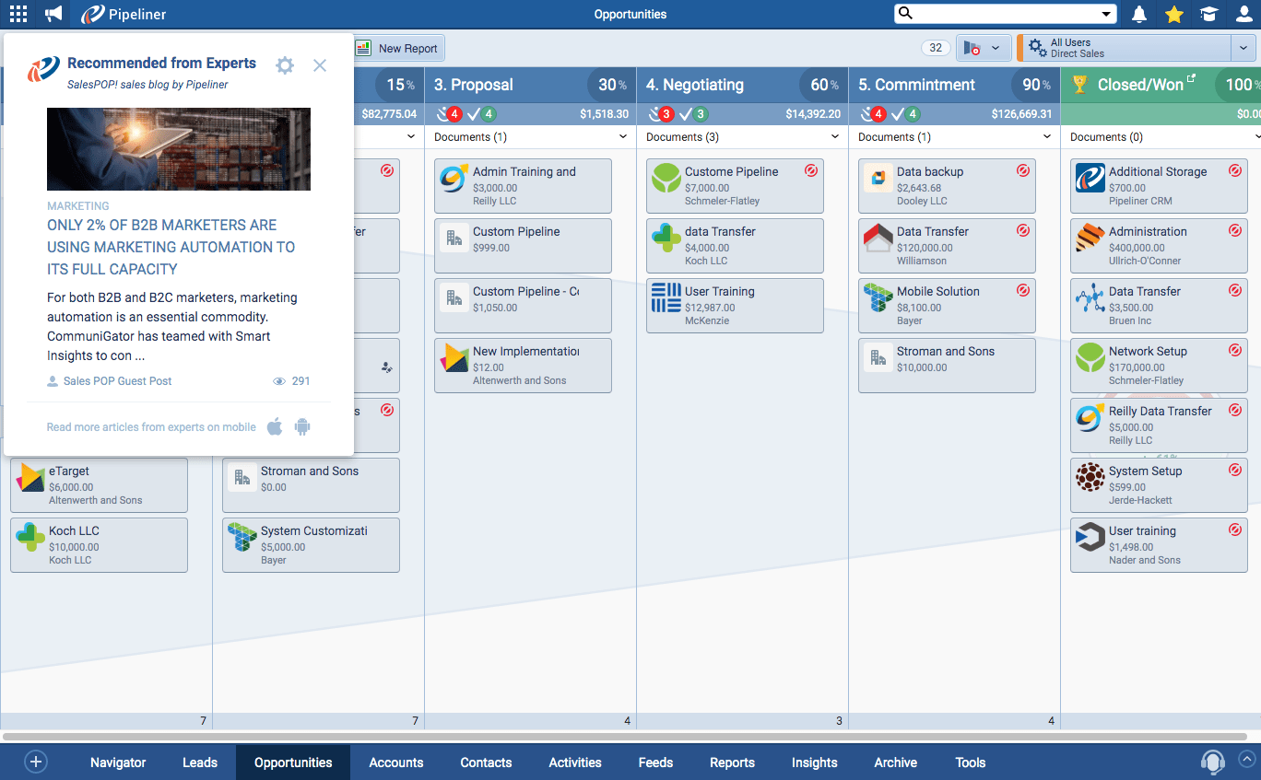Expand Documents dropdown in Proposal column

point(623,137)
